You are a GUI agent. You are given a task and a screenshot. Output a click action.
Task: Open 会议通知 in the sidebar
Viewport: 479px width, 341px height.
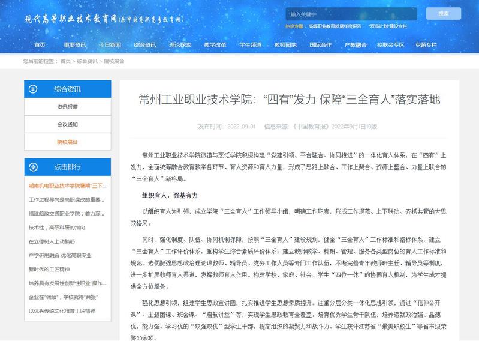pos(67,124)
